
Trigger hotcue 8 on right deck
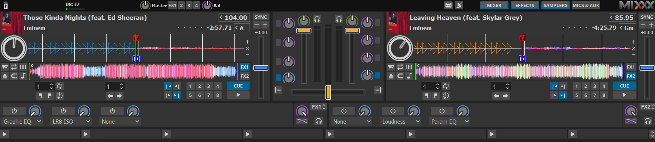[604, 95]
